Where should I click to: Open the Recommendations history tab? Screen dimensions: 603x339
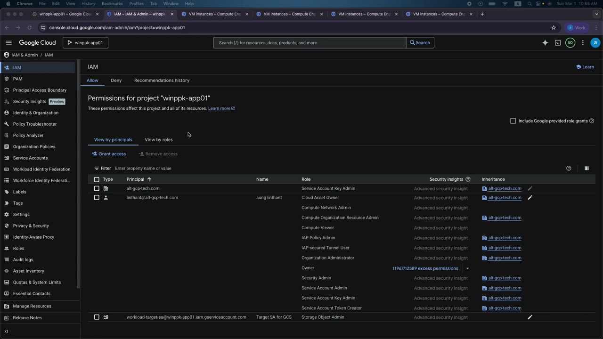(162, 81)
